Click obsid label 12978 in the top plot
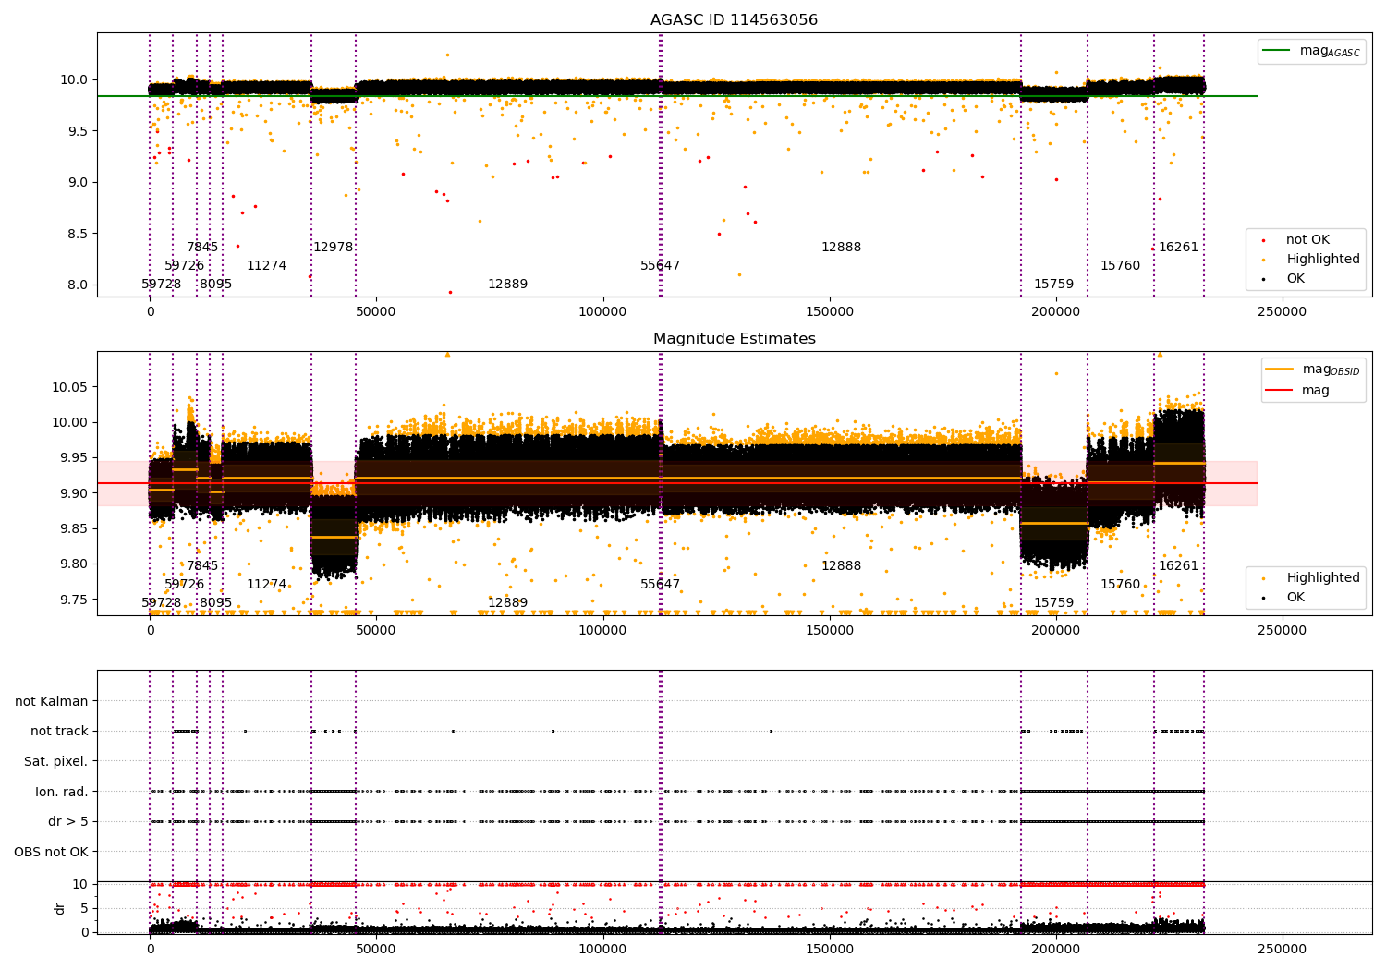1386x970 pixels. [334, 248]
